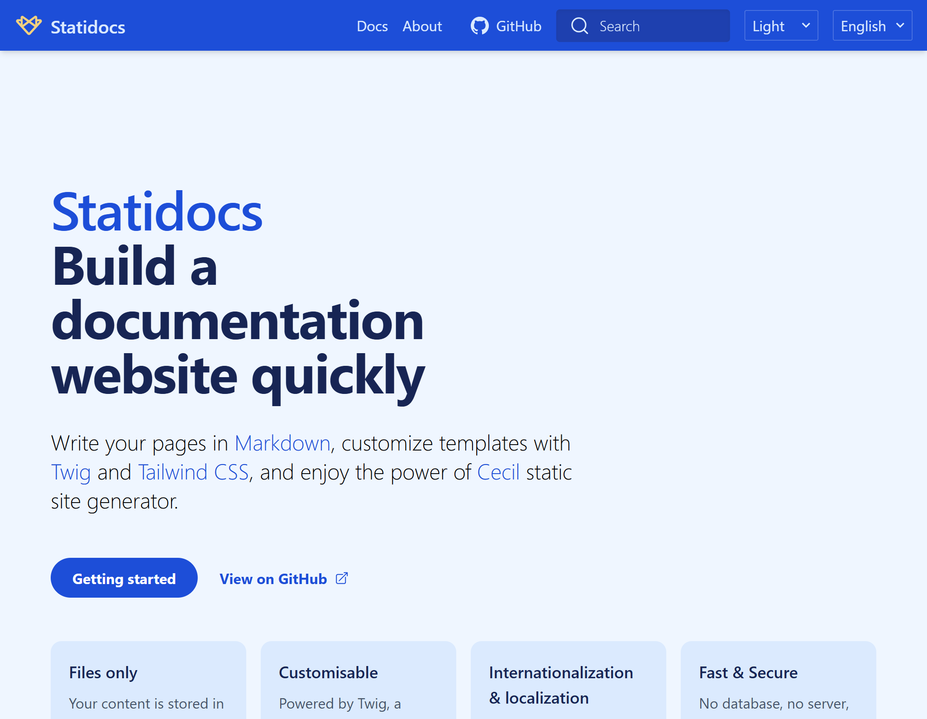Click the Getting started button
The height and width of the screenshot is (719, 927).
[x=124, y=578]
